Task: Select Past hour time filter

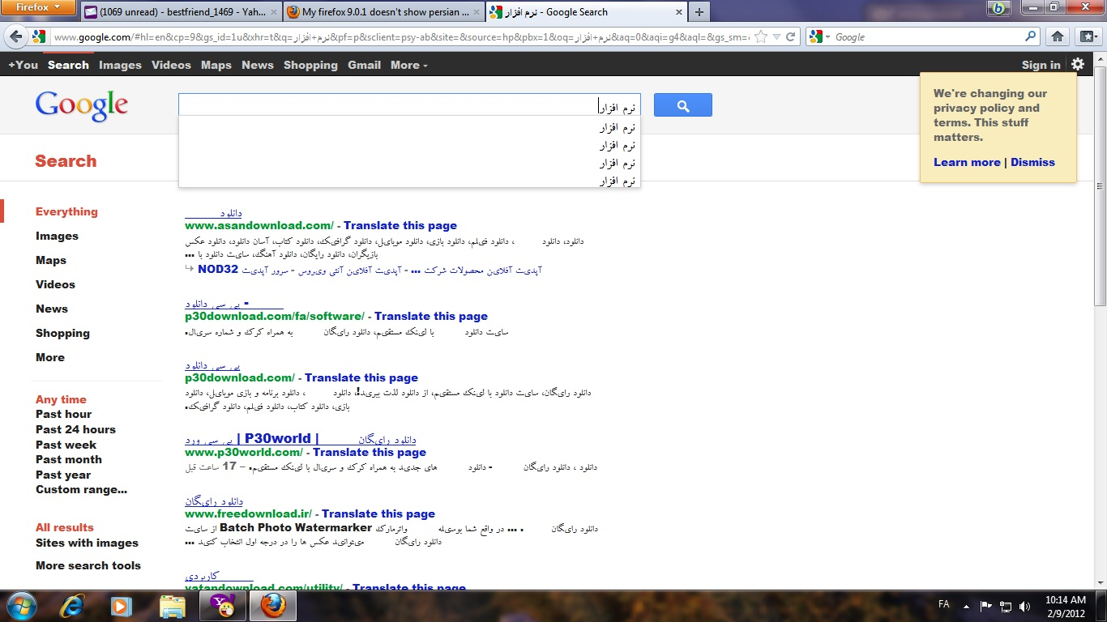Action: pyautogui.click(x=63, y=414)
